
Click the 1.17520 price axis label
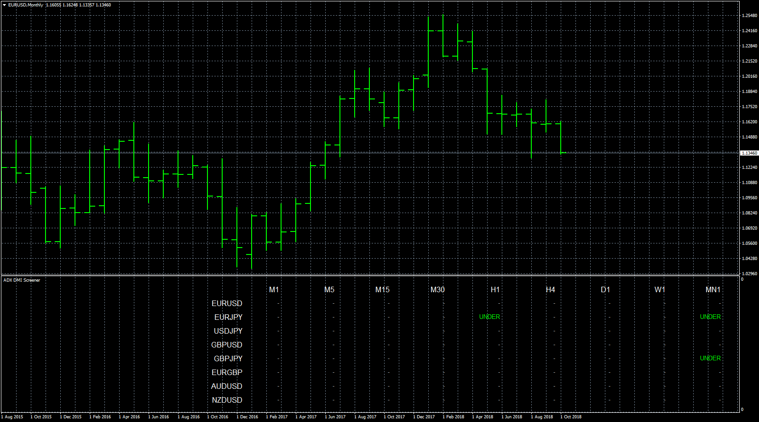pyautogui.click(x=749, y=107)
